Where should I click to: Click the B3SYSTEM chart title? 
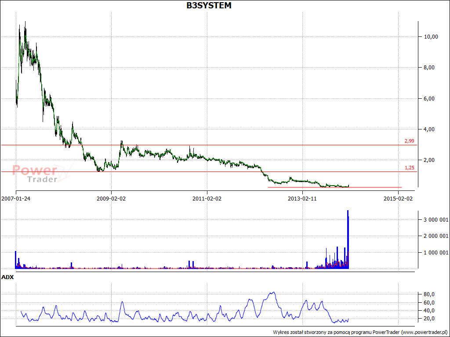[x=209, y=5]
